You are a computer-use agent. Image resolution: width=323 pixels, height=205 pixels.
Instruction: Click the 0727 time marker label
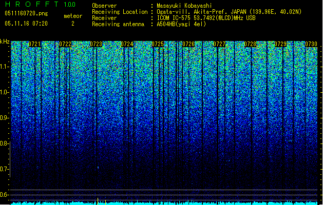pyautogui.click(x=219, y=44)
